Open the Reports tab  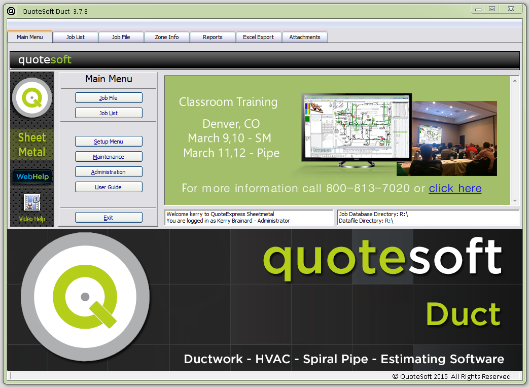pos(213,37)
